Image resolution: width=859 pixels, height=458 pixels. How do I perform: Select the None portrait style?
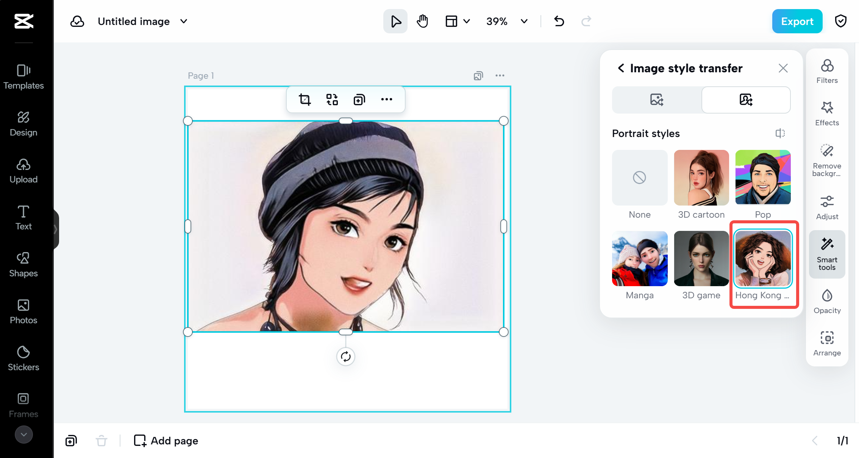point(639,178)
